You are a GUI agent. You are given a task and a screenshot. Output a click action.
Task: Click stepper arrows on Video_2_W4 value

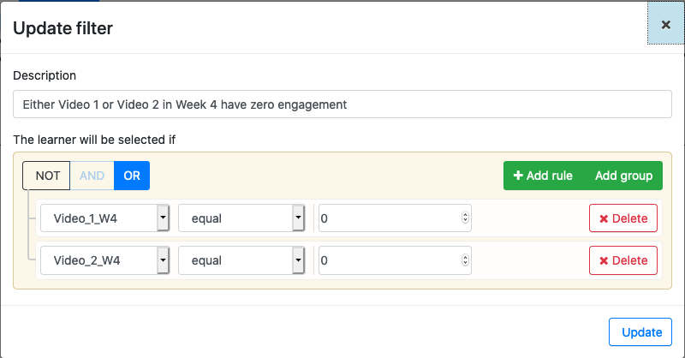pos(465,260)
